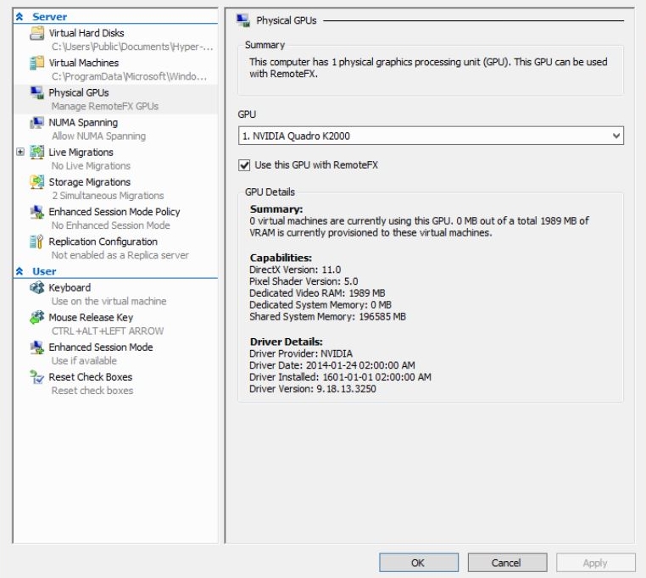Expand the Live Migrations tree node
The image size is (646, 578).
19,152
